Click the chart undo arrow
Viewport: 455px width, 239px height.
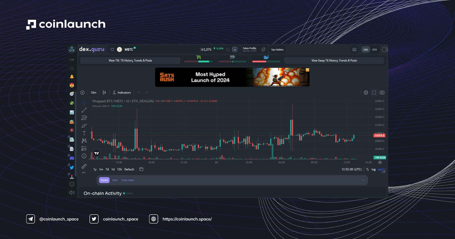139,92
